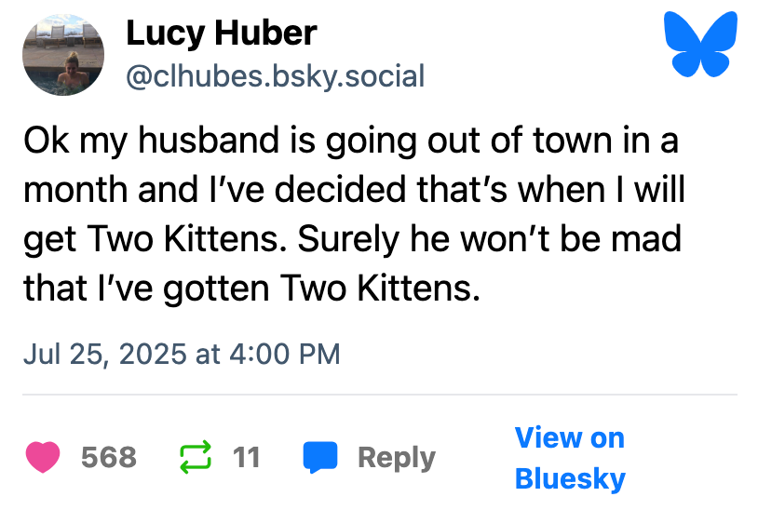Image resolution: width=758 pixels, height=510 pixels.
Task: Click the word "month" in the post text
Action: click(74, 190)
